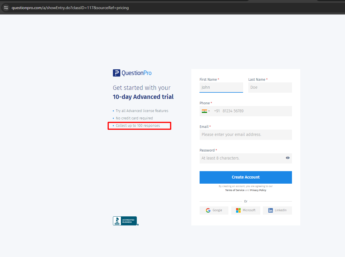Viewport: 345px width, 257px height.
Task: Click 'No credit card required' text
Action: click(134, 118)
